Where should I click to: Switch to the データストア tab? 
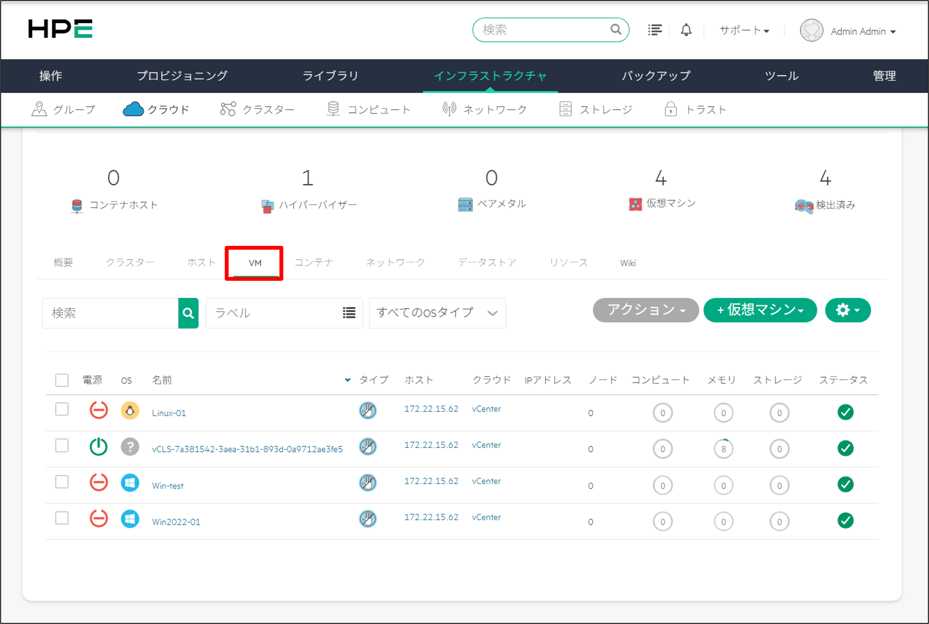[x=487, y=262]
